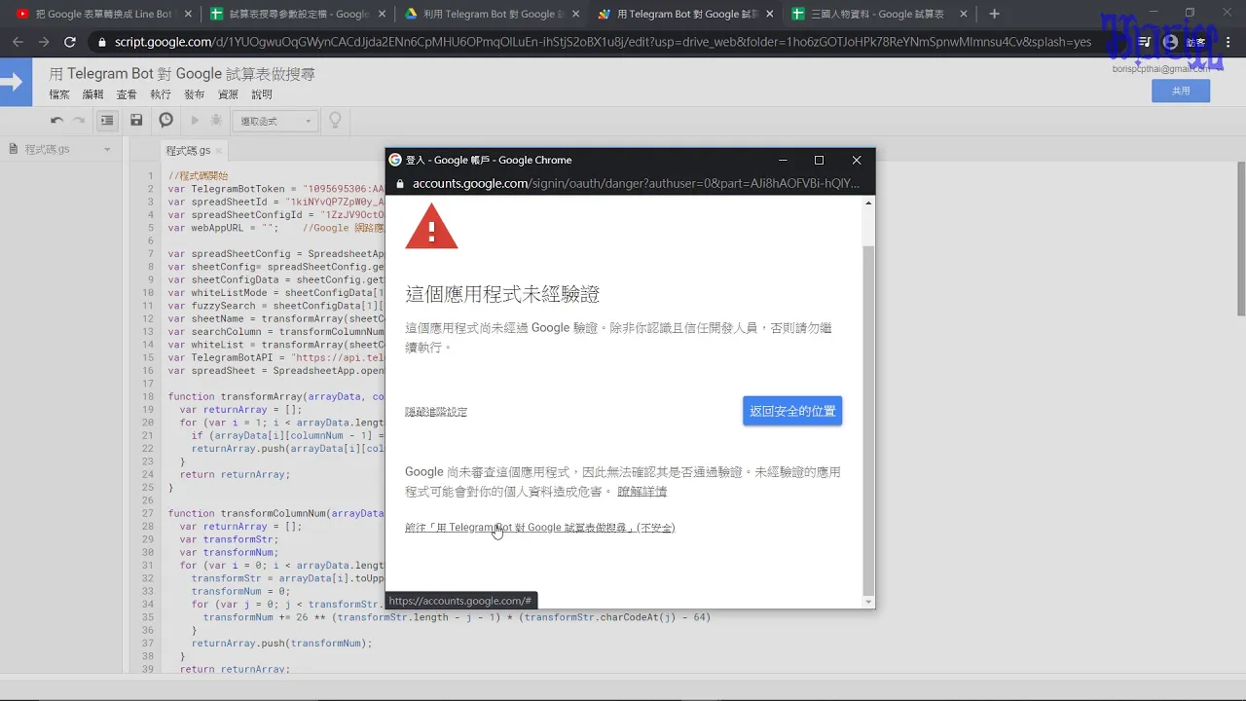Close the active Telegram Bot script tab
The image size is (1246, 701).
click(x=771, y=15)
